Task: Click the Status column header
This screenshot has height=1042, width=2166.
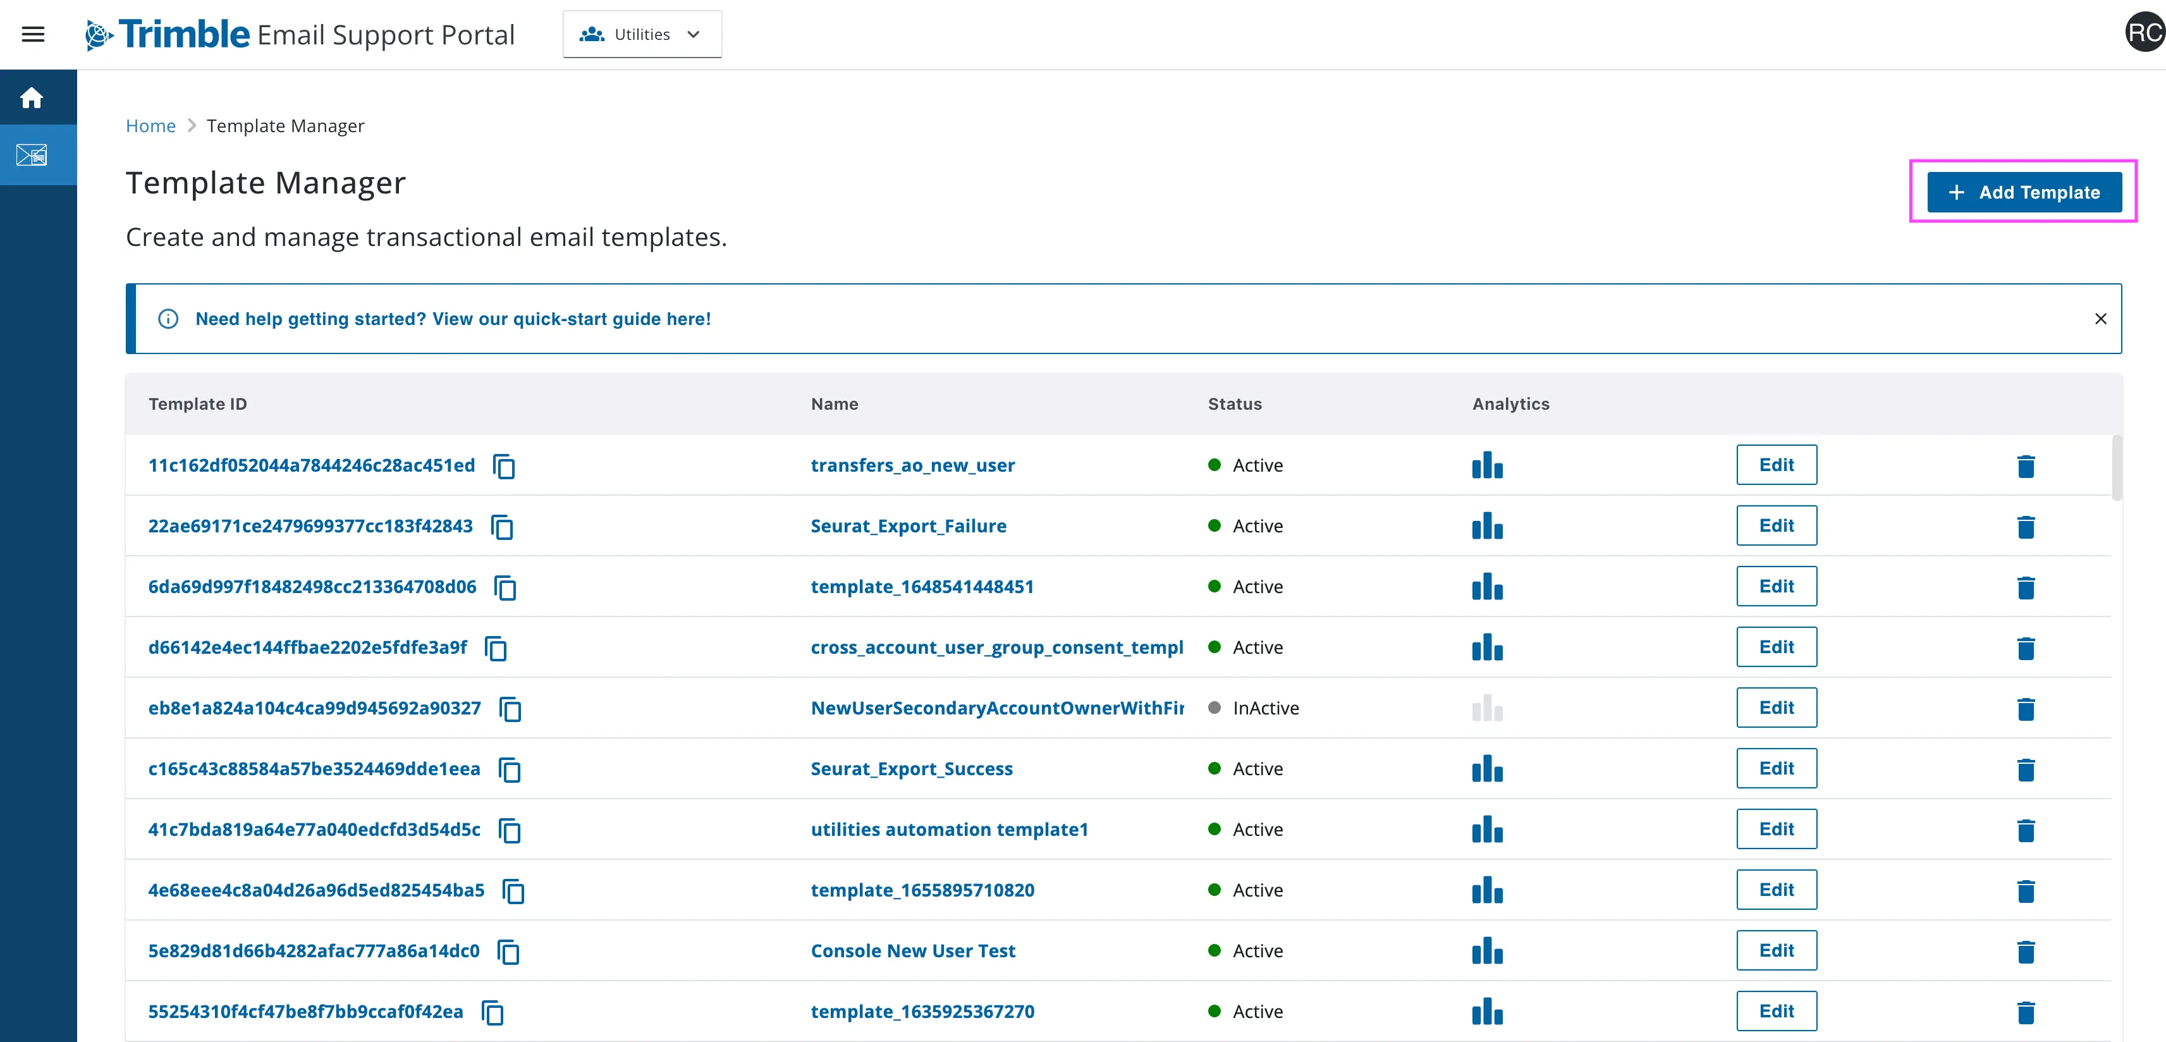Action: click(x=1234, y=403)
